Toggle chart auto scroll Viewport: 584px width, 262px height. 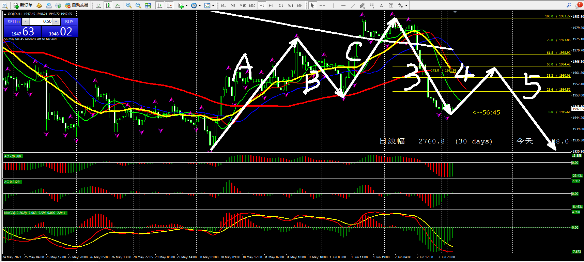160,5
